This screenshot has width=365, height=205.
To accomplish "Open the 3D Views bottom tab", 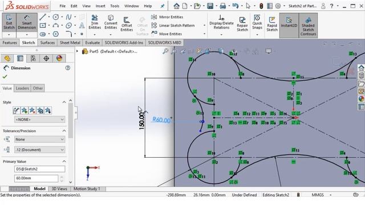I will [59, 188].
